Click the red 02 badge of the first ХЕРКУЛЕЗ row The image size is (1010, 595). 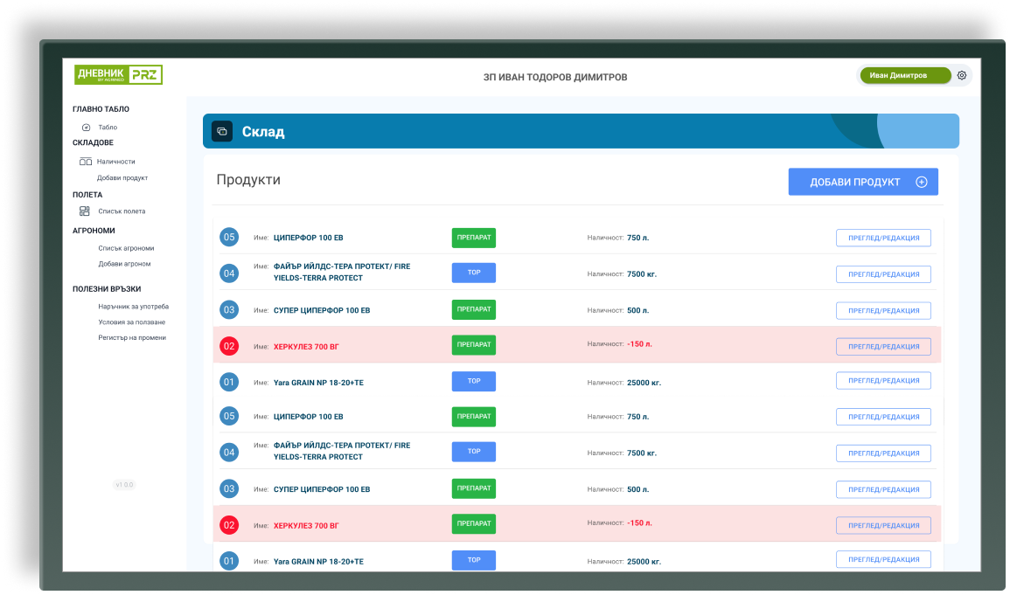point(228,346)
